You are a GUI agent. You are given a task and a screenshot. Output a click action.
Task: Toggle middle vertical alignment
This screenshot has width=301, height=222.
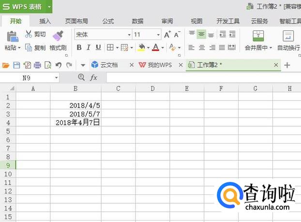[201, 34]
